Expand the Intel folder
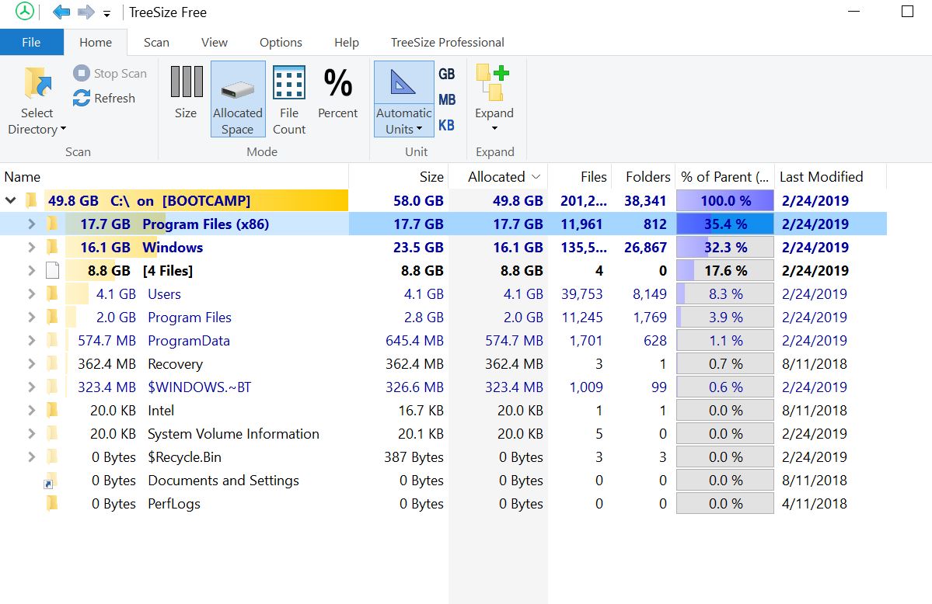The width and height of the screenshot is (932, 604). click(x=32, y=410)
